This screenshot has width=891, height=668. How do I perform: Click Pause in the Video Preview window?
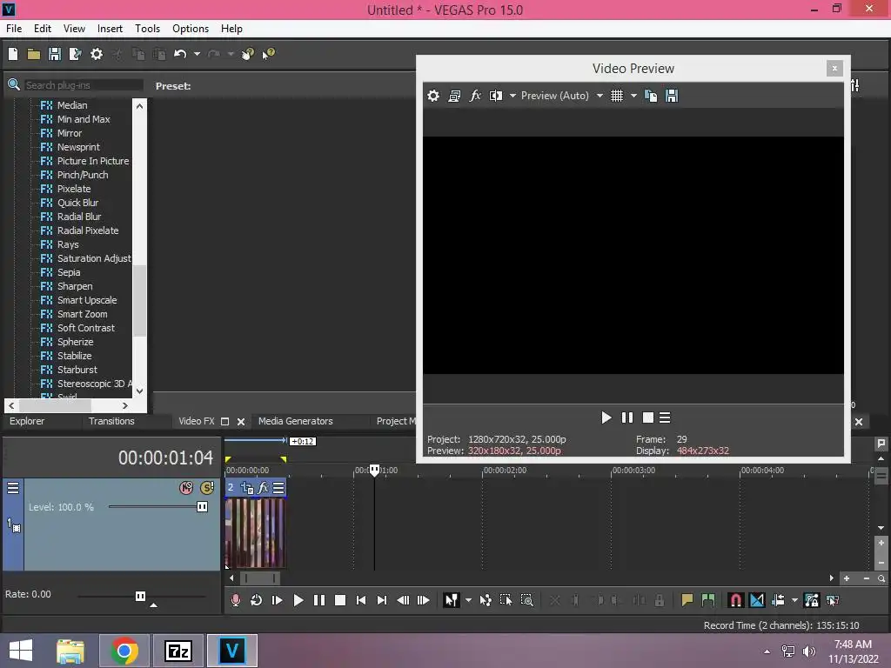pos(627,417)
